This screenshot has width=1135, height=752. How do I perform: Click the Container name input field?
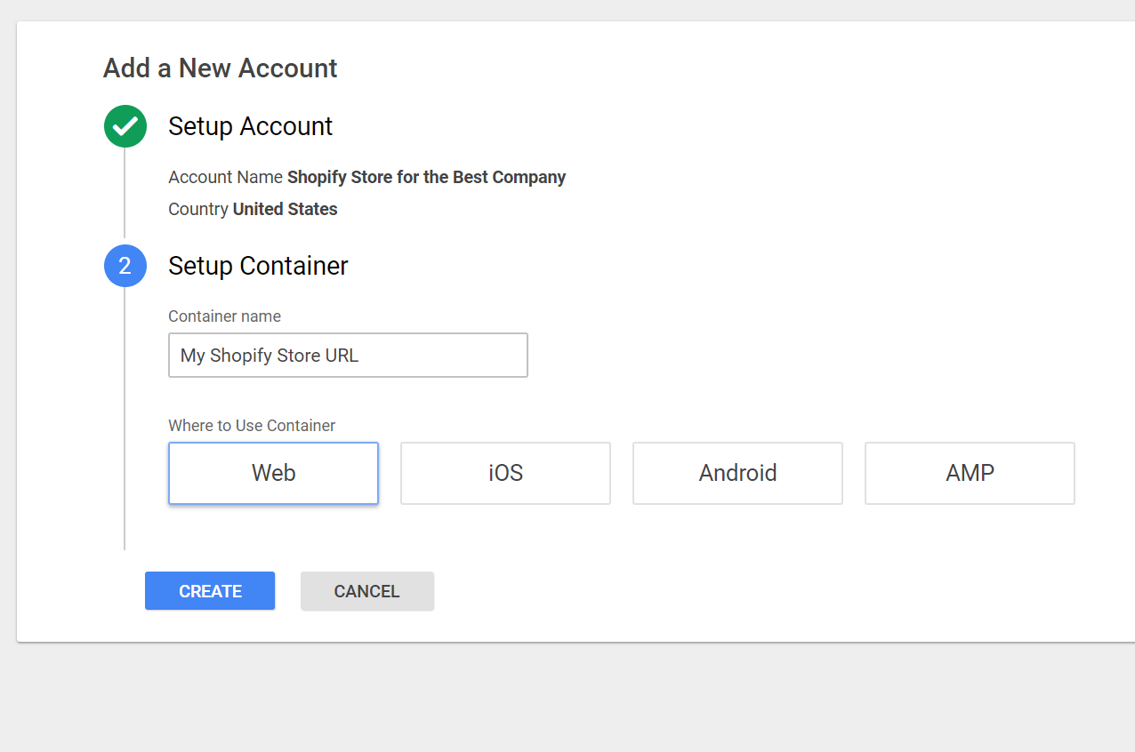coord(348,356)
